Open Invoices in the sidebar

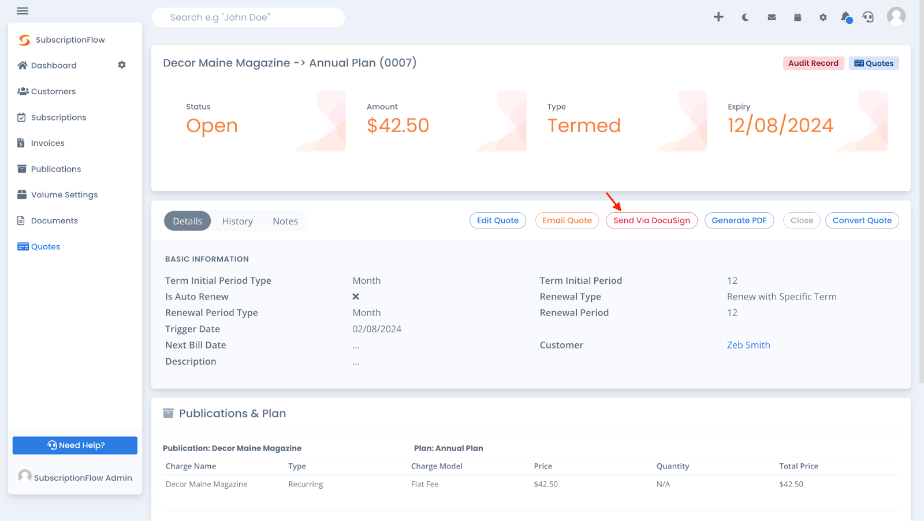[47, 143]
